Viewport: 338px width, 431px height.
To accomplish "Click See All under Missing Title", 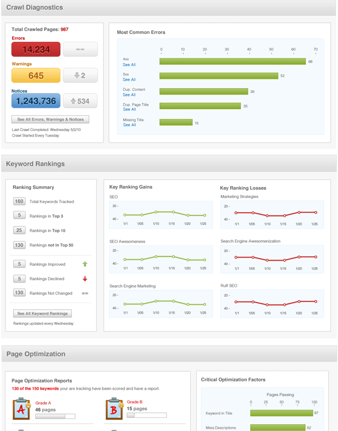I will 129,125.
